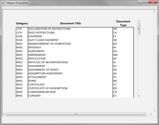
Task: Click CCR category in DECLARATION OF RESTRICTIONS row
Action: point(19,29)
